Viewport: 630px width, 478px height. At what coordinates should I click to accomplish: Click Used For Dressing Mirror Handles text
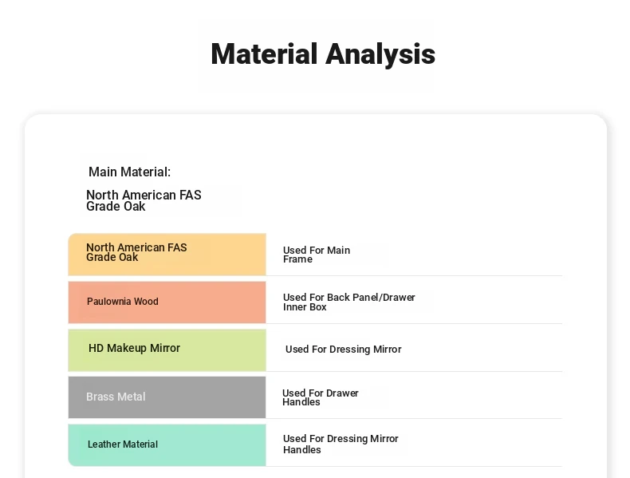click(x=341, y=444)
